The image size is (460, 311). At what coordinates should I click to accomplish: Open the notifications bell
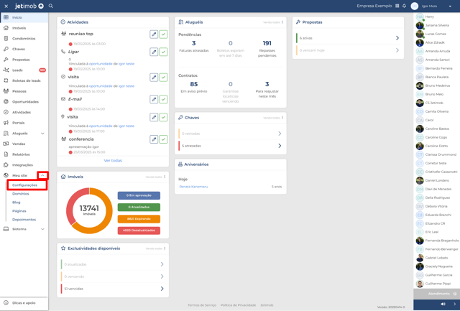pyautogui.click(x=404, y=6)
